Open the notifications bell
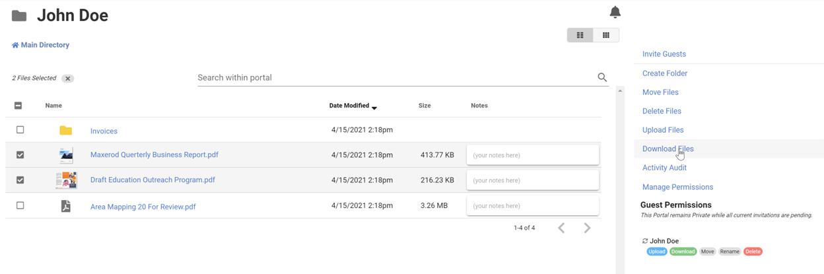The image size is (824, 274). pyautogui.click(x=615, y=12)
